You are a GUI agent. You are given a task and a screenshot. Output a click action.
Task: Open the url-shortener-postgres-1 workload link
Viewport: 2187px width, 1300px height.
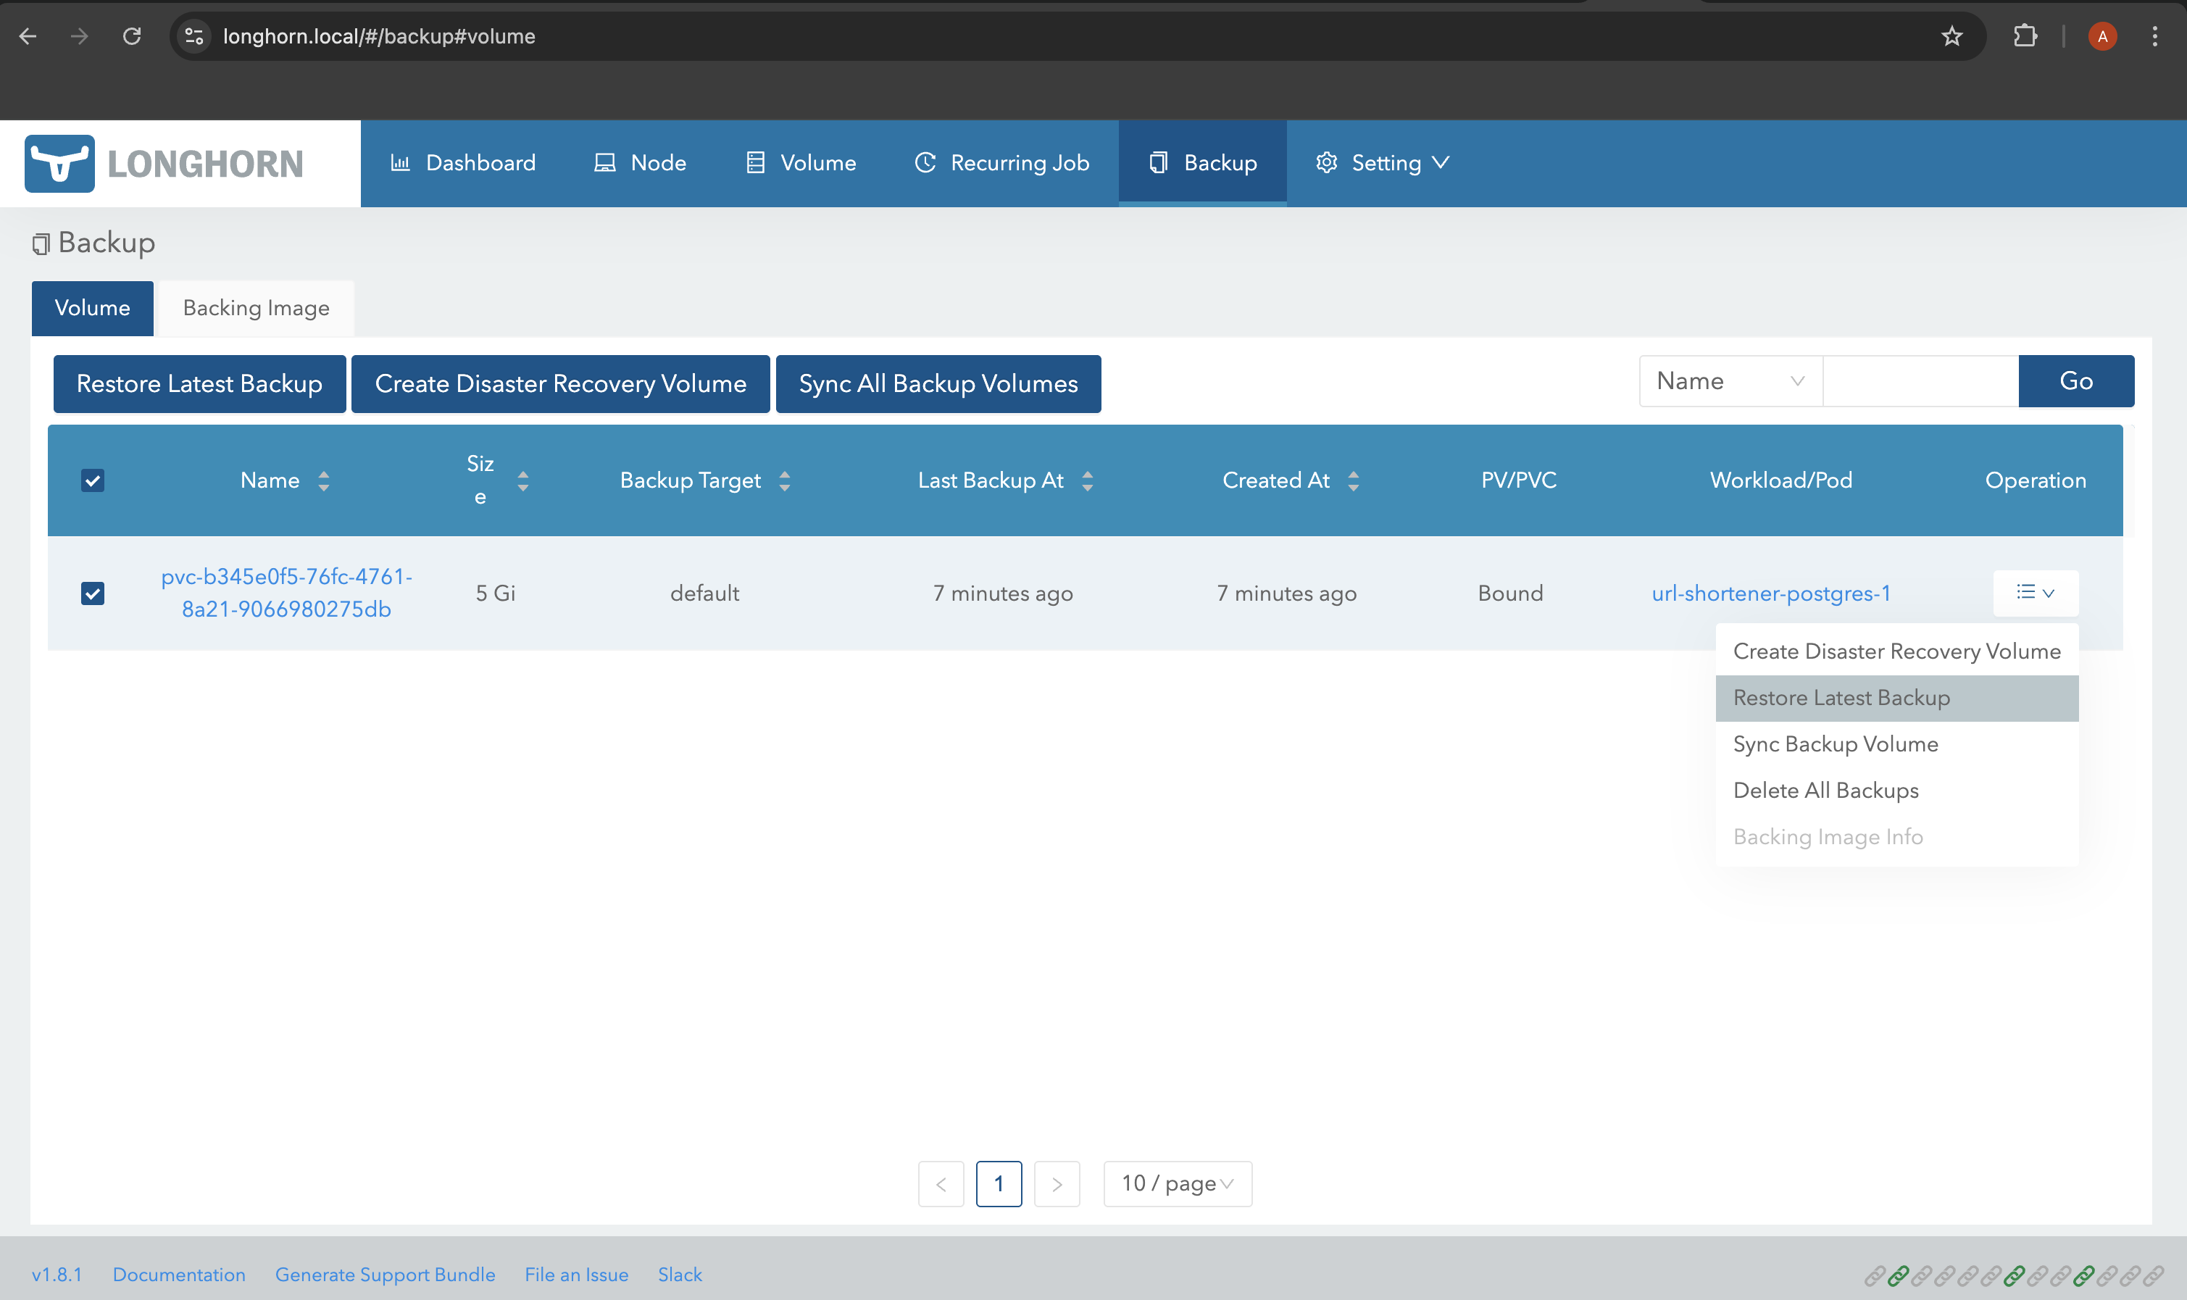tap(1770, 593)
